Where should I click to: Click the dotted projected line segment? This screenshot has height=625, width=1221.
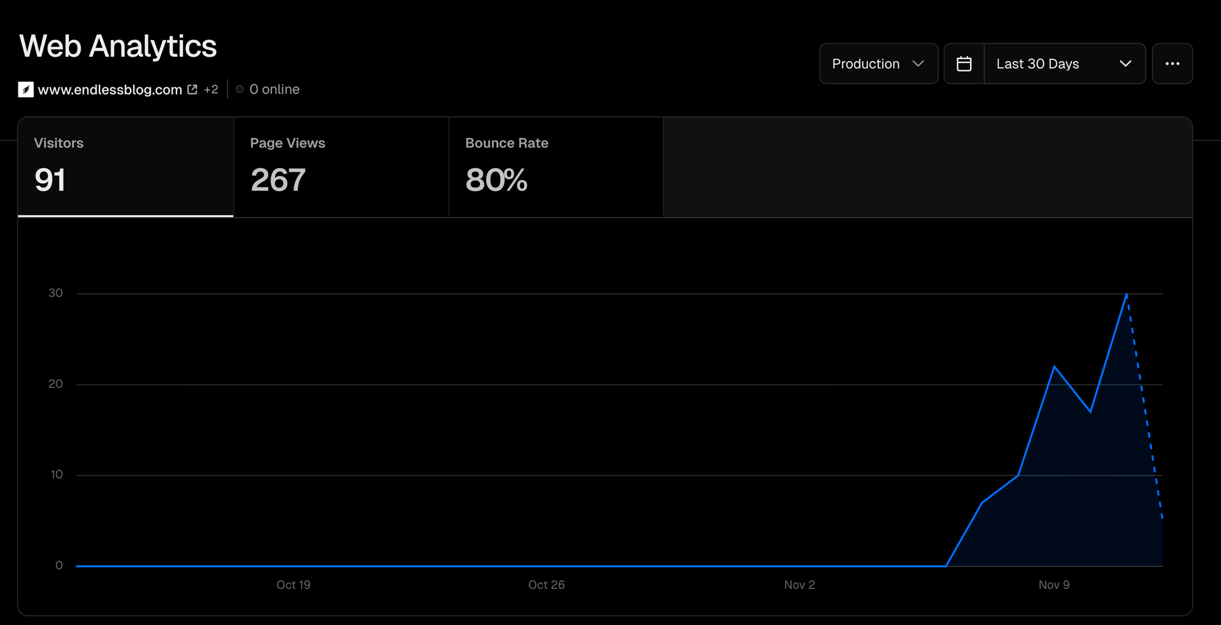coord(1145,406)
